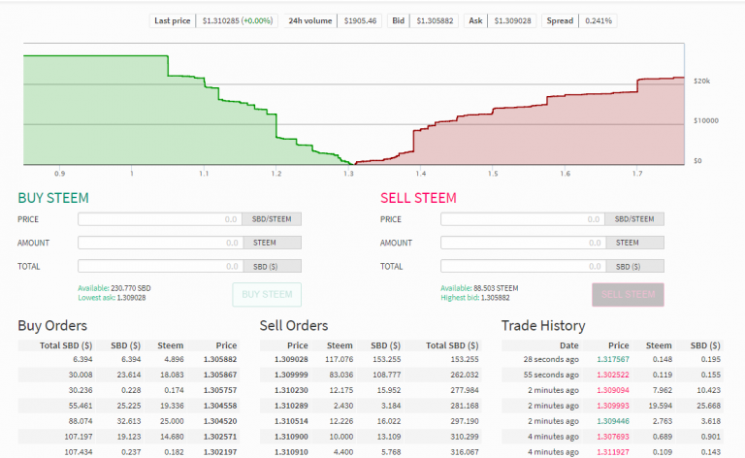Viewport: 745px width, 458px height.
Task: Click the 24h volume value $1905.46
Action: (360, 21)
